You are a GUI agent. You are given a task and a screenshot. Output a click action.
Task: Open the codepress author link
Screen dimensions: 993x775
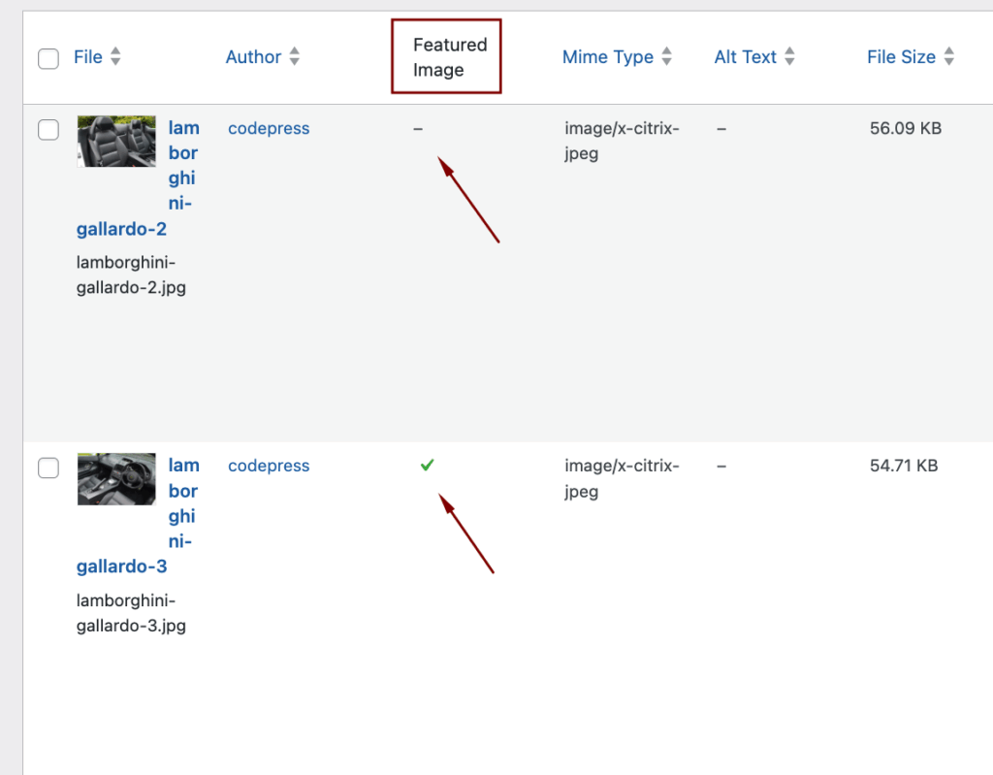269,128
